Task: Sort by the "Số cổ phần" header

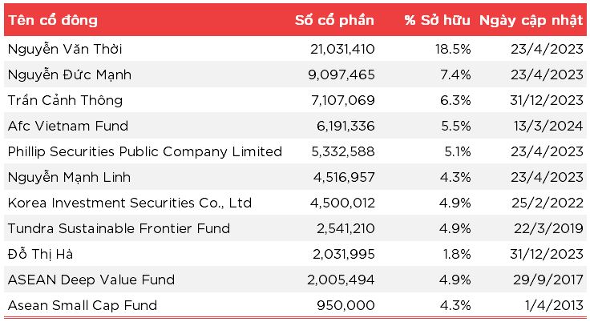Action: coord(333,21)
